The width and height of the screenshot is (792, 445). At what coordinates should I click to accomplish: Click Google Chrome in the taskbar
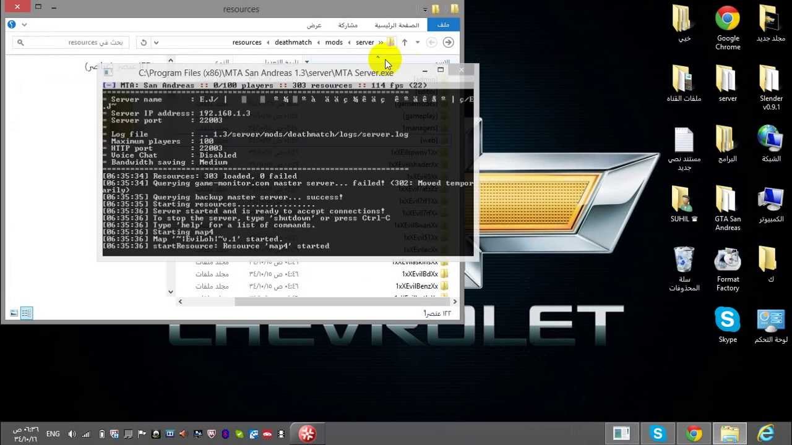coord(694,433)
